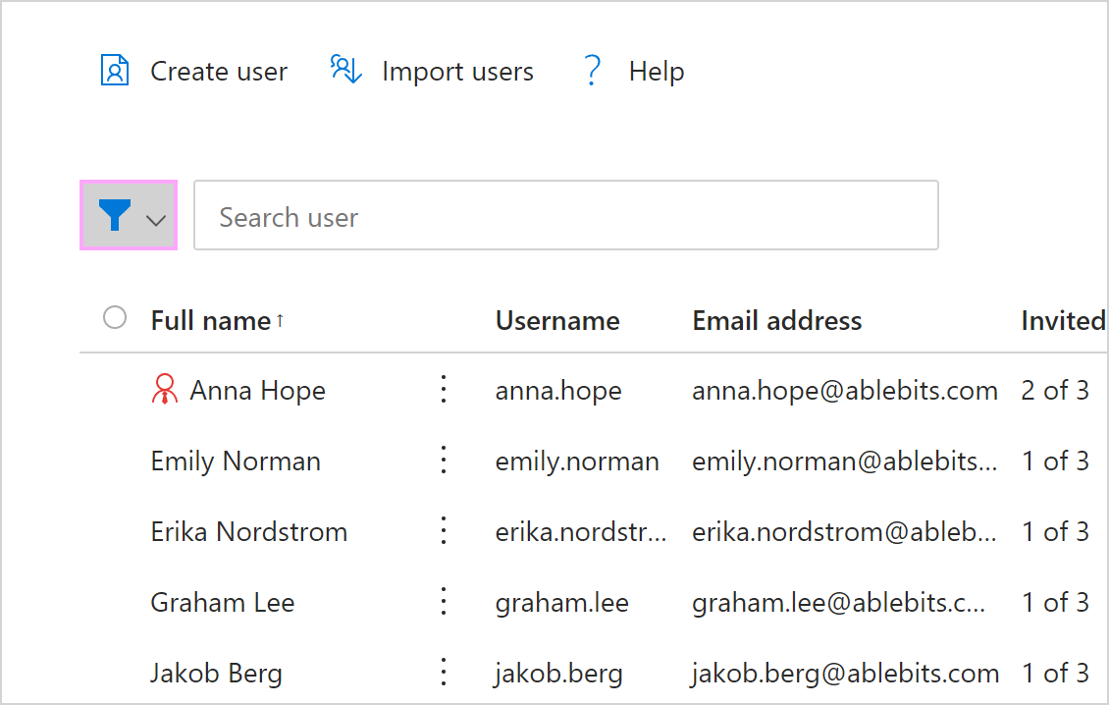1109x705 pixels.
Task: Click the Search user field
Action: click(x=566, y=215)
